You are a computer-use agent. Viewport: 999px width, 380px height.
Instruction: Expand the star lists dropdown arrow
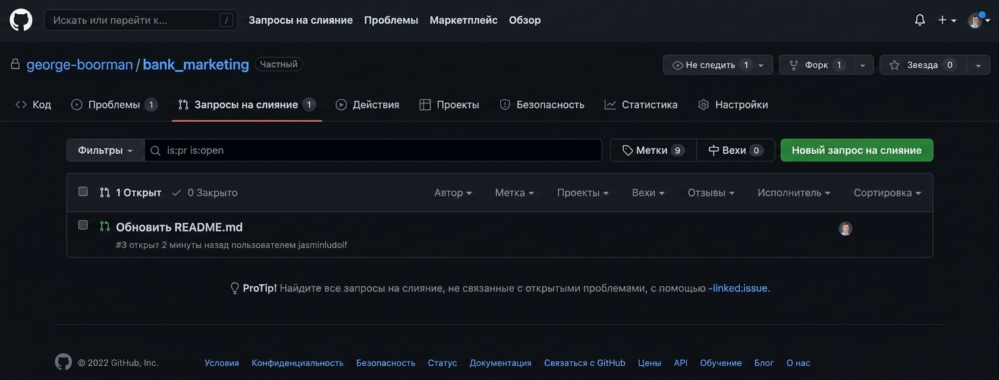[x=978, y=65]
